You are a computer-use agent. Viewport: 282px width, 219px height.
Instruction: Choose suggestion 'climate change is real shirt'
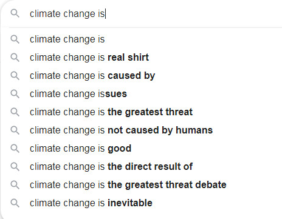(x=142, y=58)
